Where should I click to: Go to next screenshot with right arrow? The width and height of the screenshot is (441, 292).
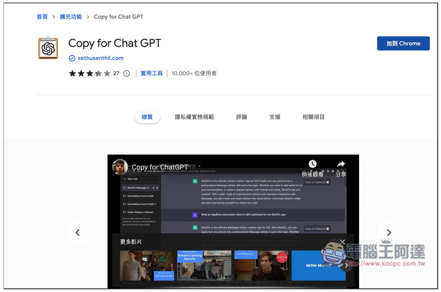point(389,233)
